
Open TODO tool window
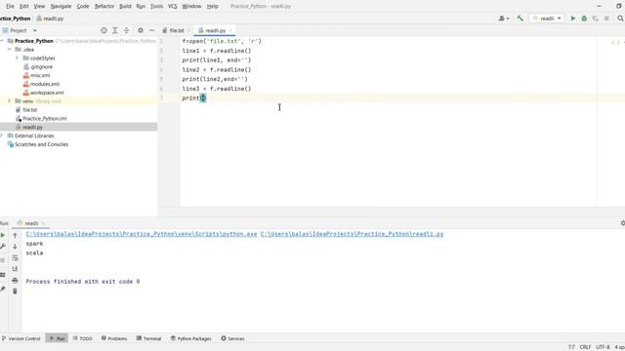point(82,338)
